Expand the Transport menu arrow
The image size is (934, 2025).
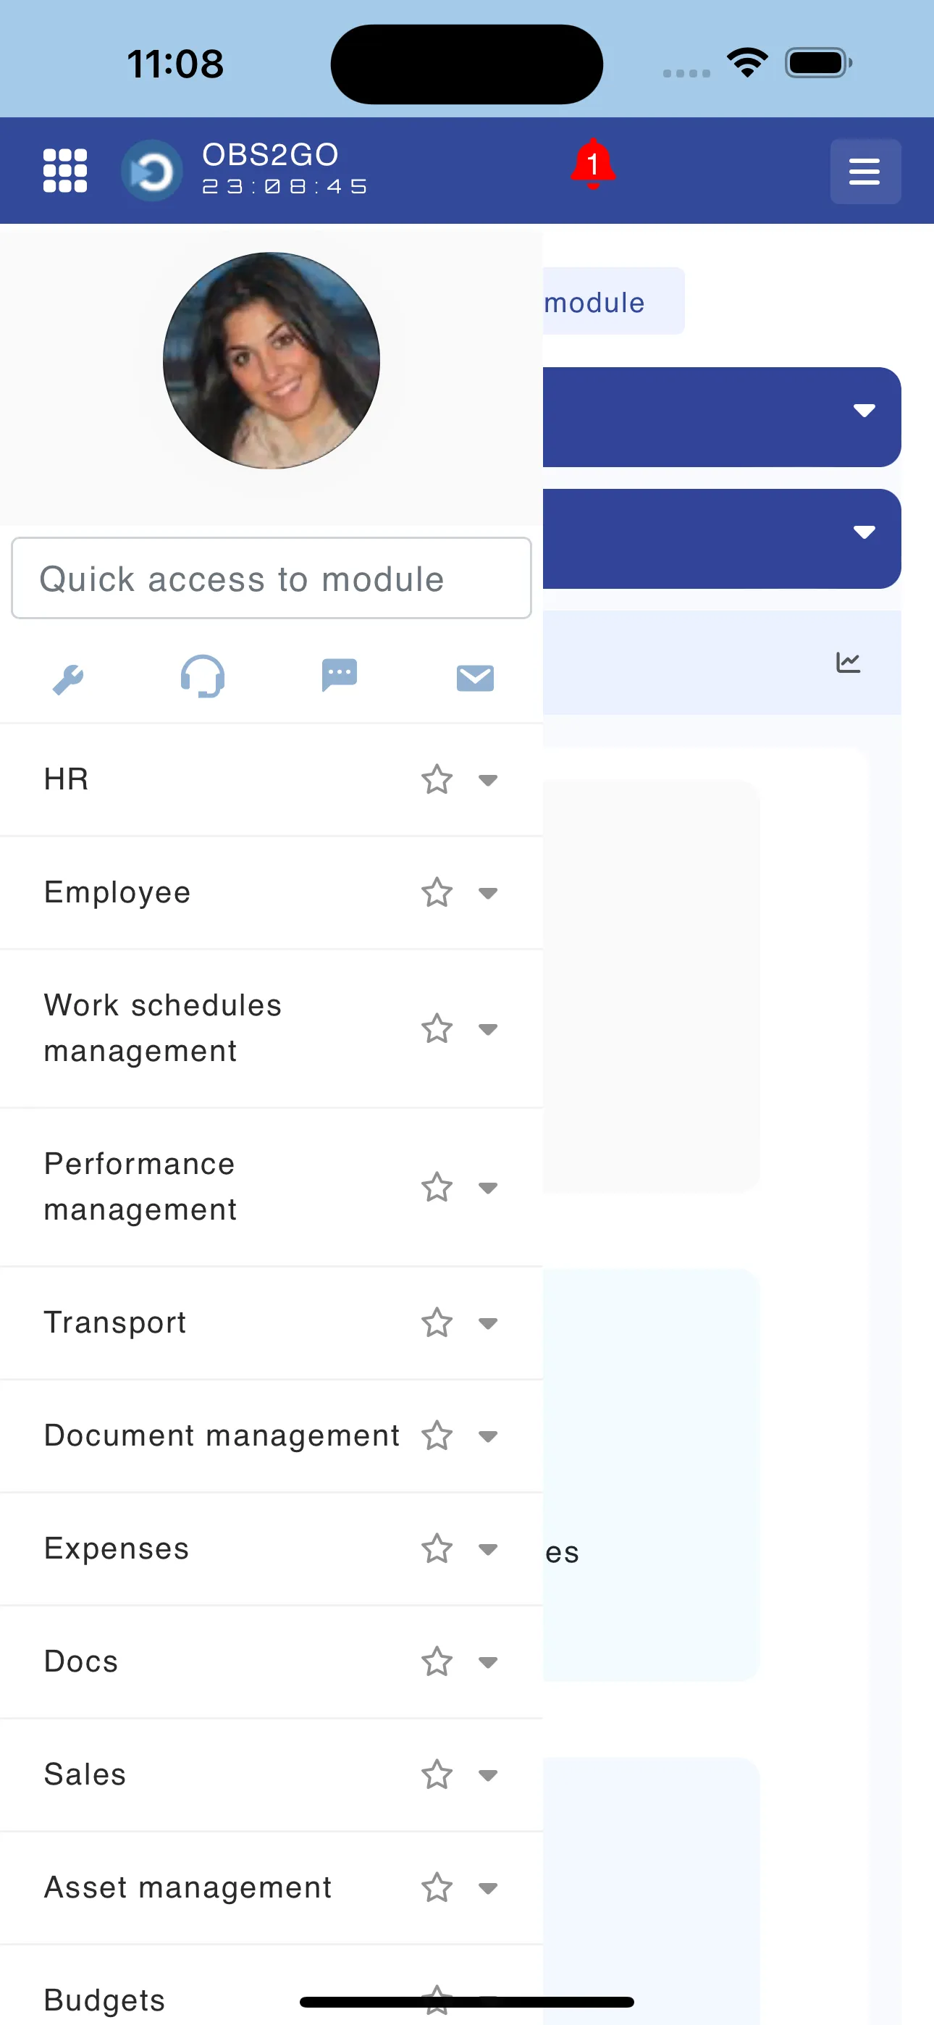pyautogui.click(x=488, y=1323)
